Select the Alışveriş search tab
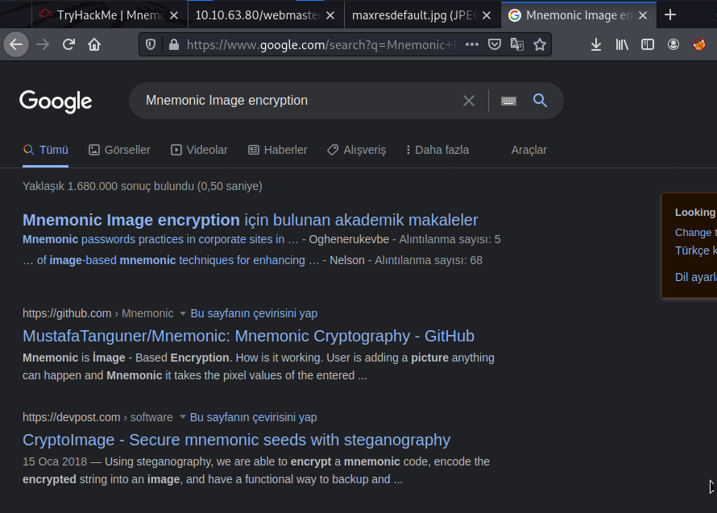 coord(357,150)
